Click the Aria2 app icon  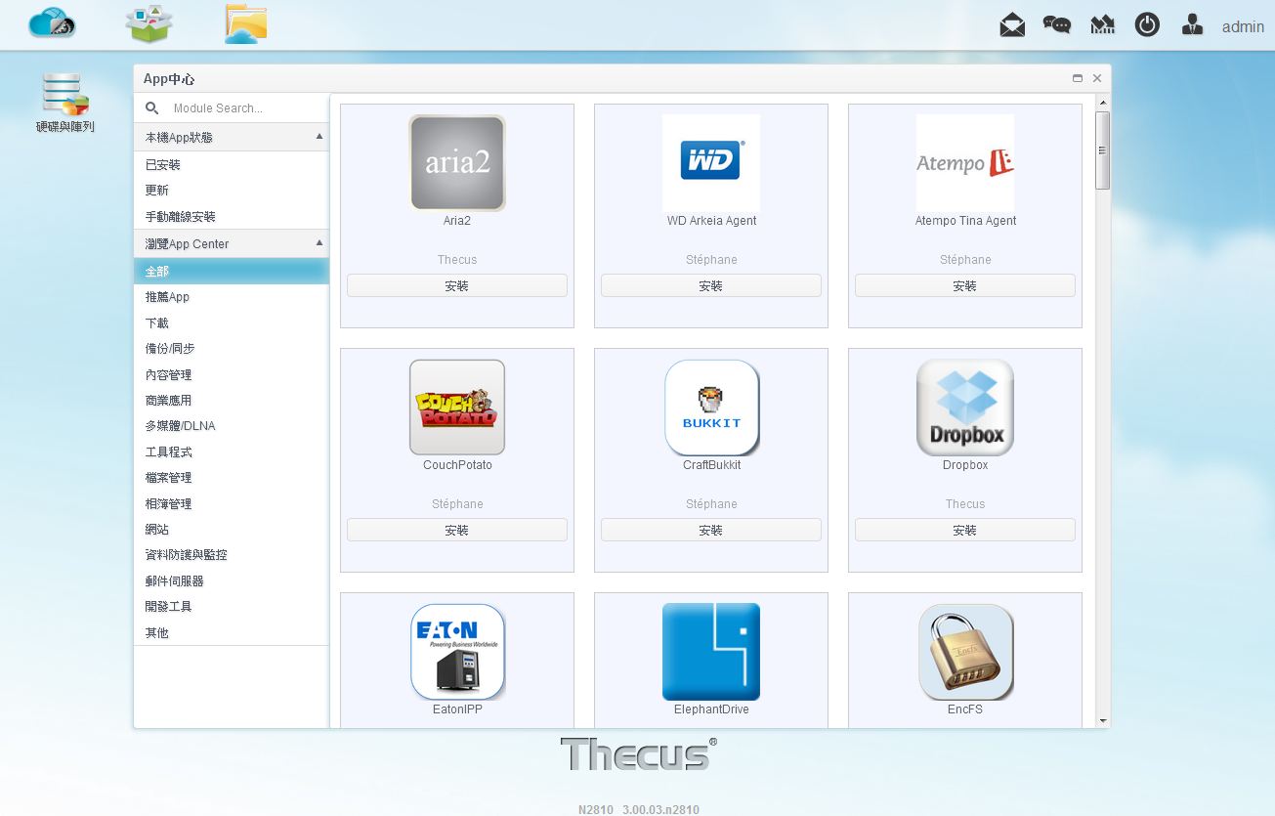click(457, 163)
